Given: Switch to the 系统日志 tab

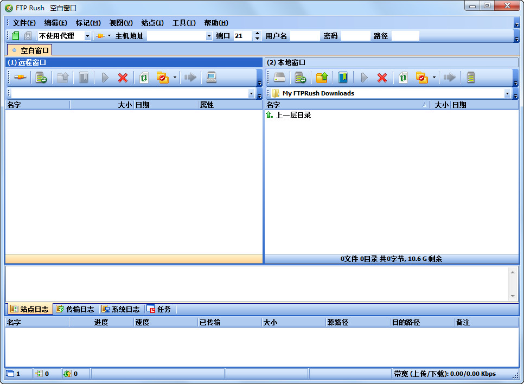Looking at the screenshot, I should pyautogui.click(x=121, y=309).
